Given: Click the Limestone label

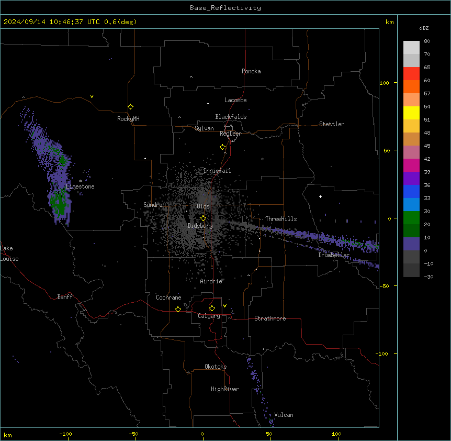Looking at the screenshot, I should coord(80,186).
